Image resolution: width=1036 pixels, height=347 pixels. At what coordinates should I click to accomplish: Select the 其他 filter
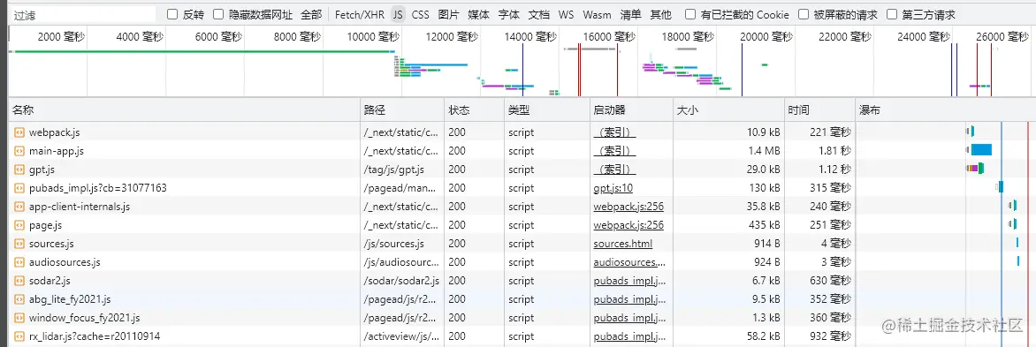(660, 14)
